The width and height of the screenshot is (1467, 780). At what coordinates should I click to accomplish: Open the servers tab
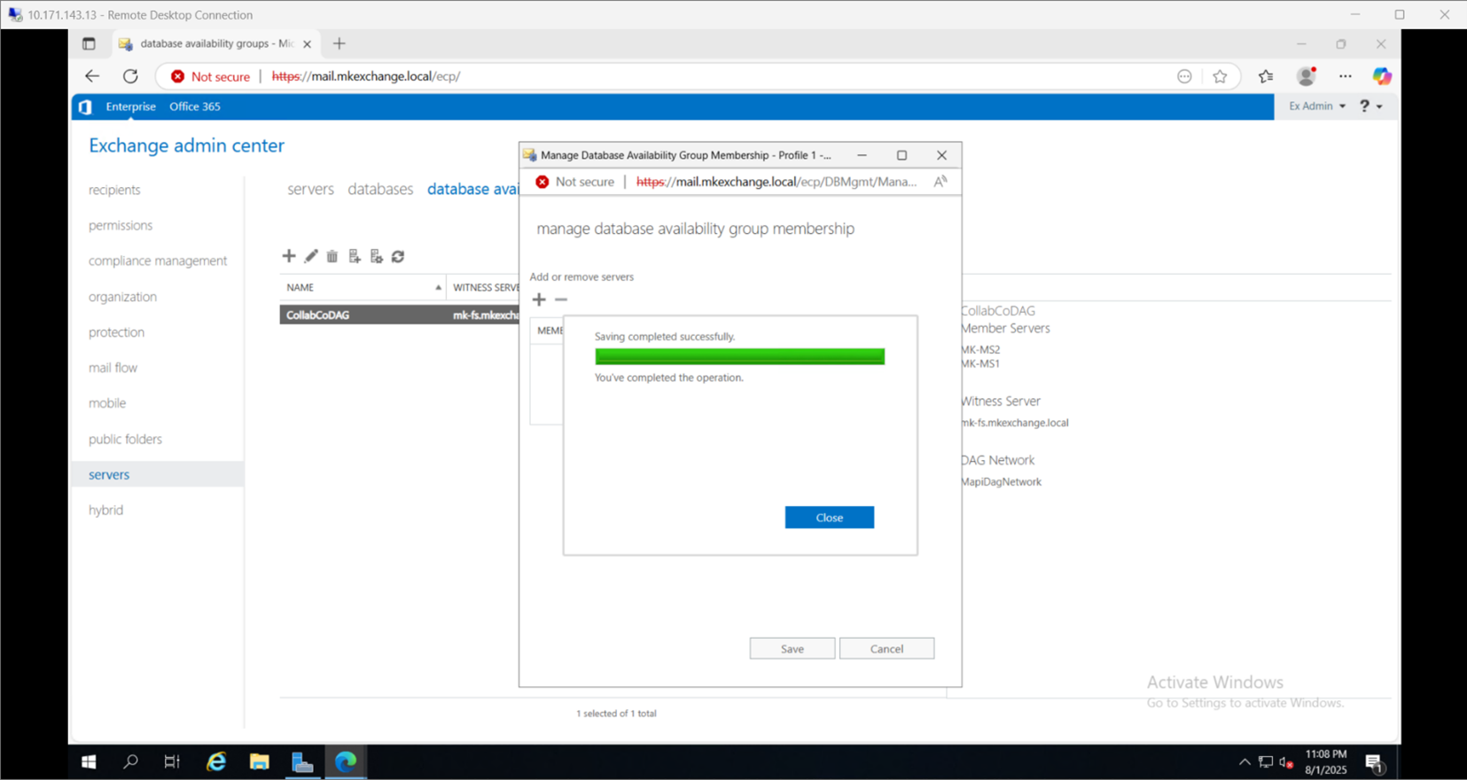[x=310, y=189]
